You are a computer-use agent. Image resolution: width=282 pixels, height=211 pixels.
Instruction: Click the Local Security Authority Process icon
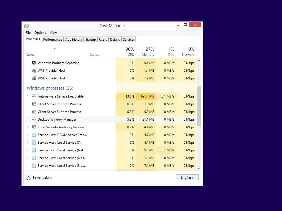point(34,127)
